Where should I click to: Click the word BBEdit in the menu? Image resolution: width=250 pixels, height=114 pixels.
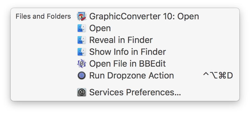pos(152,64)
